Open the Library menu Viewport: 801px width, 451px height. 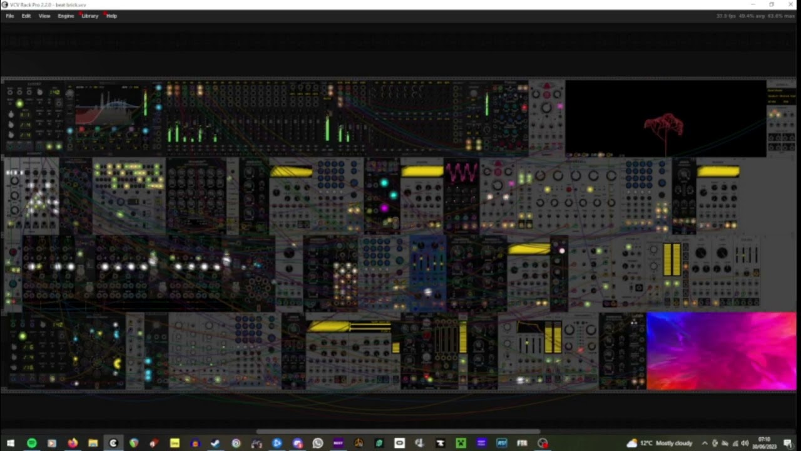90,16
